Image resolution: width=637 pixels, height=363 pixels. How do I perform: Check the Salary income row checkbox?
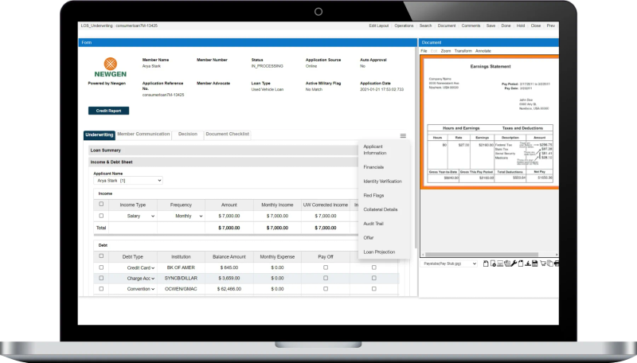tap(101, 216)
